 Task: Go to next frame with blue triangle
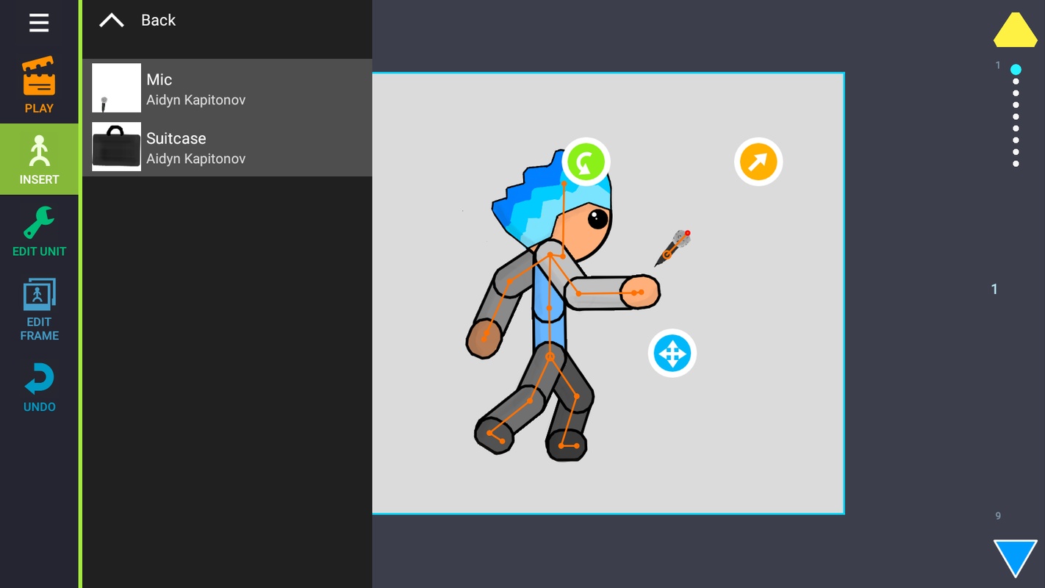(1015, 558)
